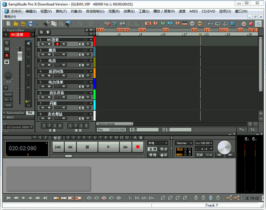Viewport: 266px width, 210px height.
Task: Click the AUTO automation icon in toolbar
Action: [185, 24]
